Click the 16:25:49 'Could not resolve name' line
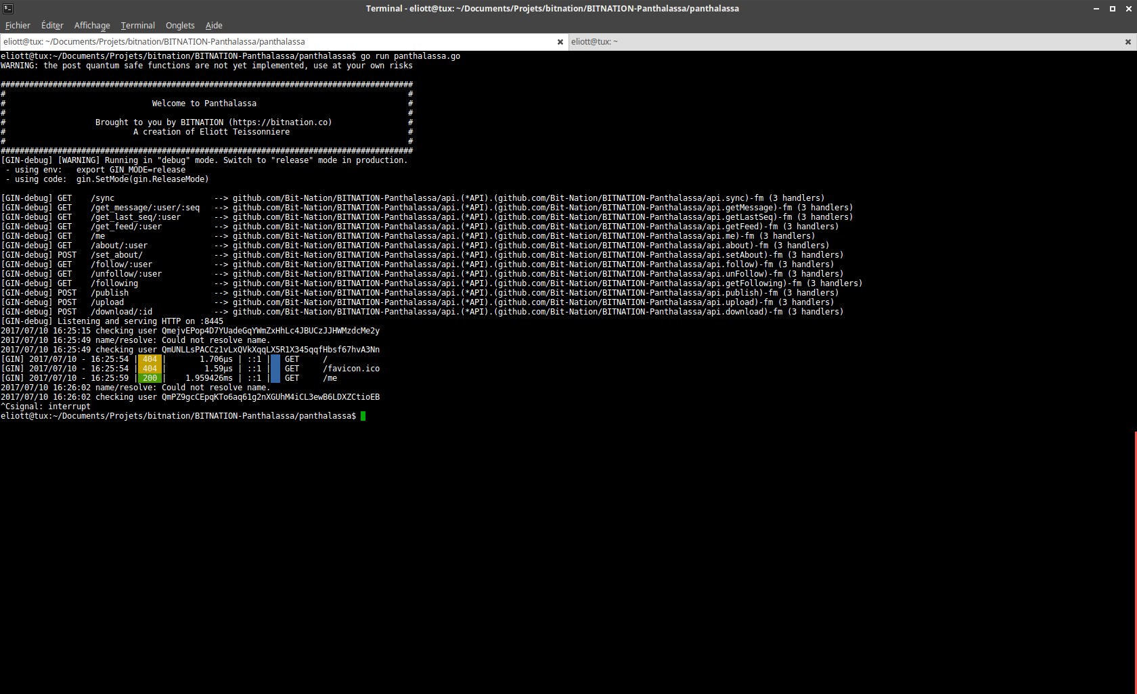Image resolution: width=1137 pixels, height=694 pixels. pos(135,340)
